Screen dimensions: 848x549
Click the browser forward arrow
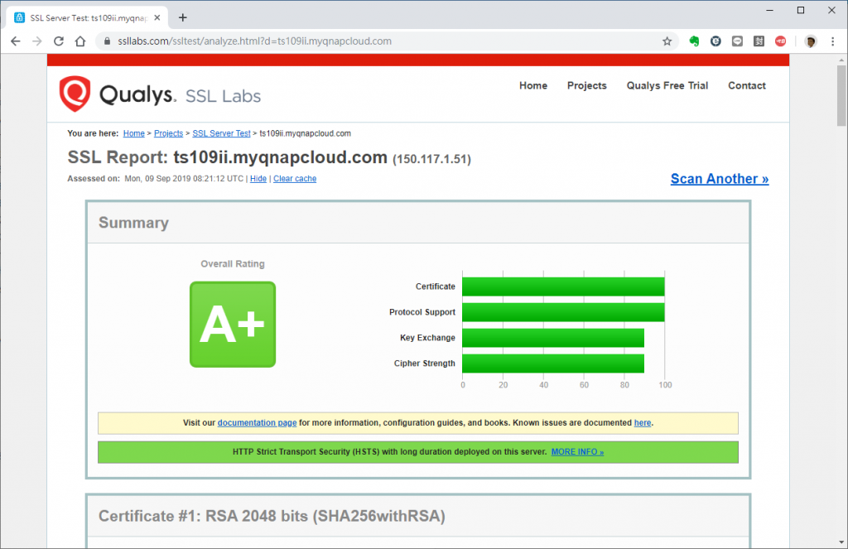[x=36, y=41]
